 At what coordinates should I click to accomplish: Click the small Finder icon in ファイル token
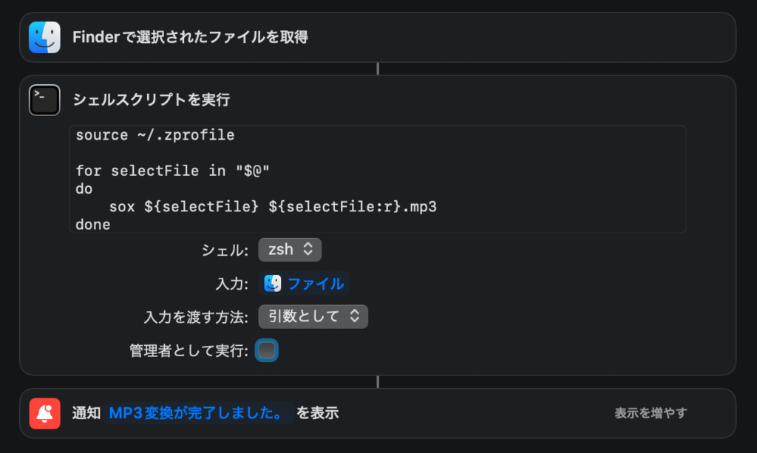click(273, 283)
